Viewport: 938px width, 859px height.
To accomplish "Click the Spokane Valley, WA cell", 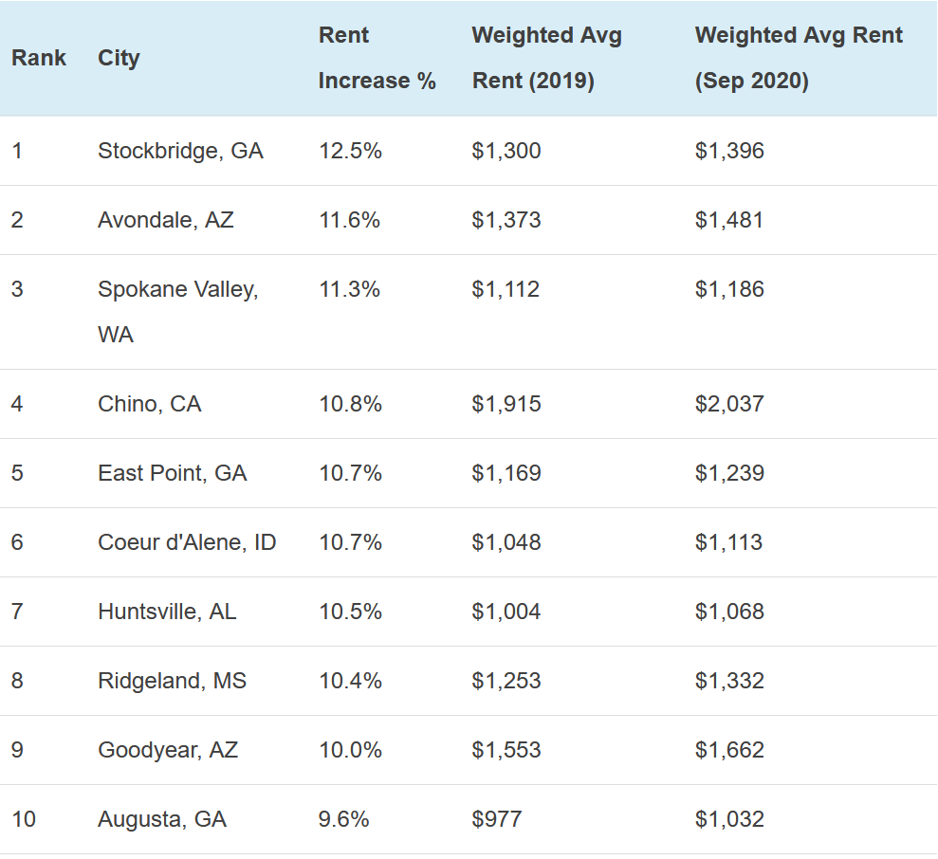I will click(x=177, y=311).
